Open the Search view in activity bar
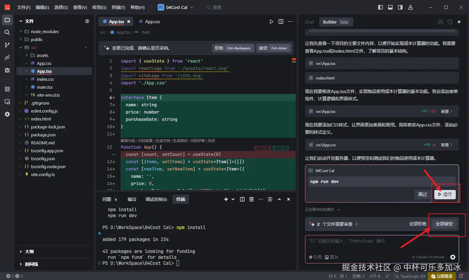 [x=7, y=32]
